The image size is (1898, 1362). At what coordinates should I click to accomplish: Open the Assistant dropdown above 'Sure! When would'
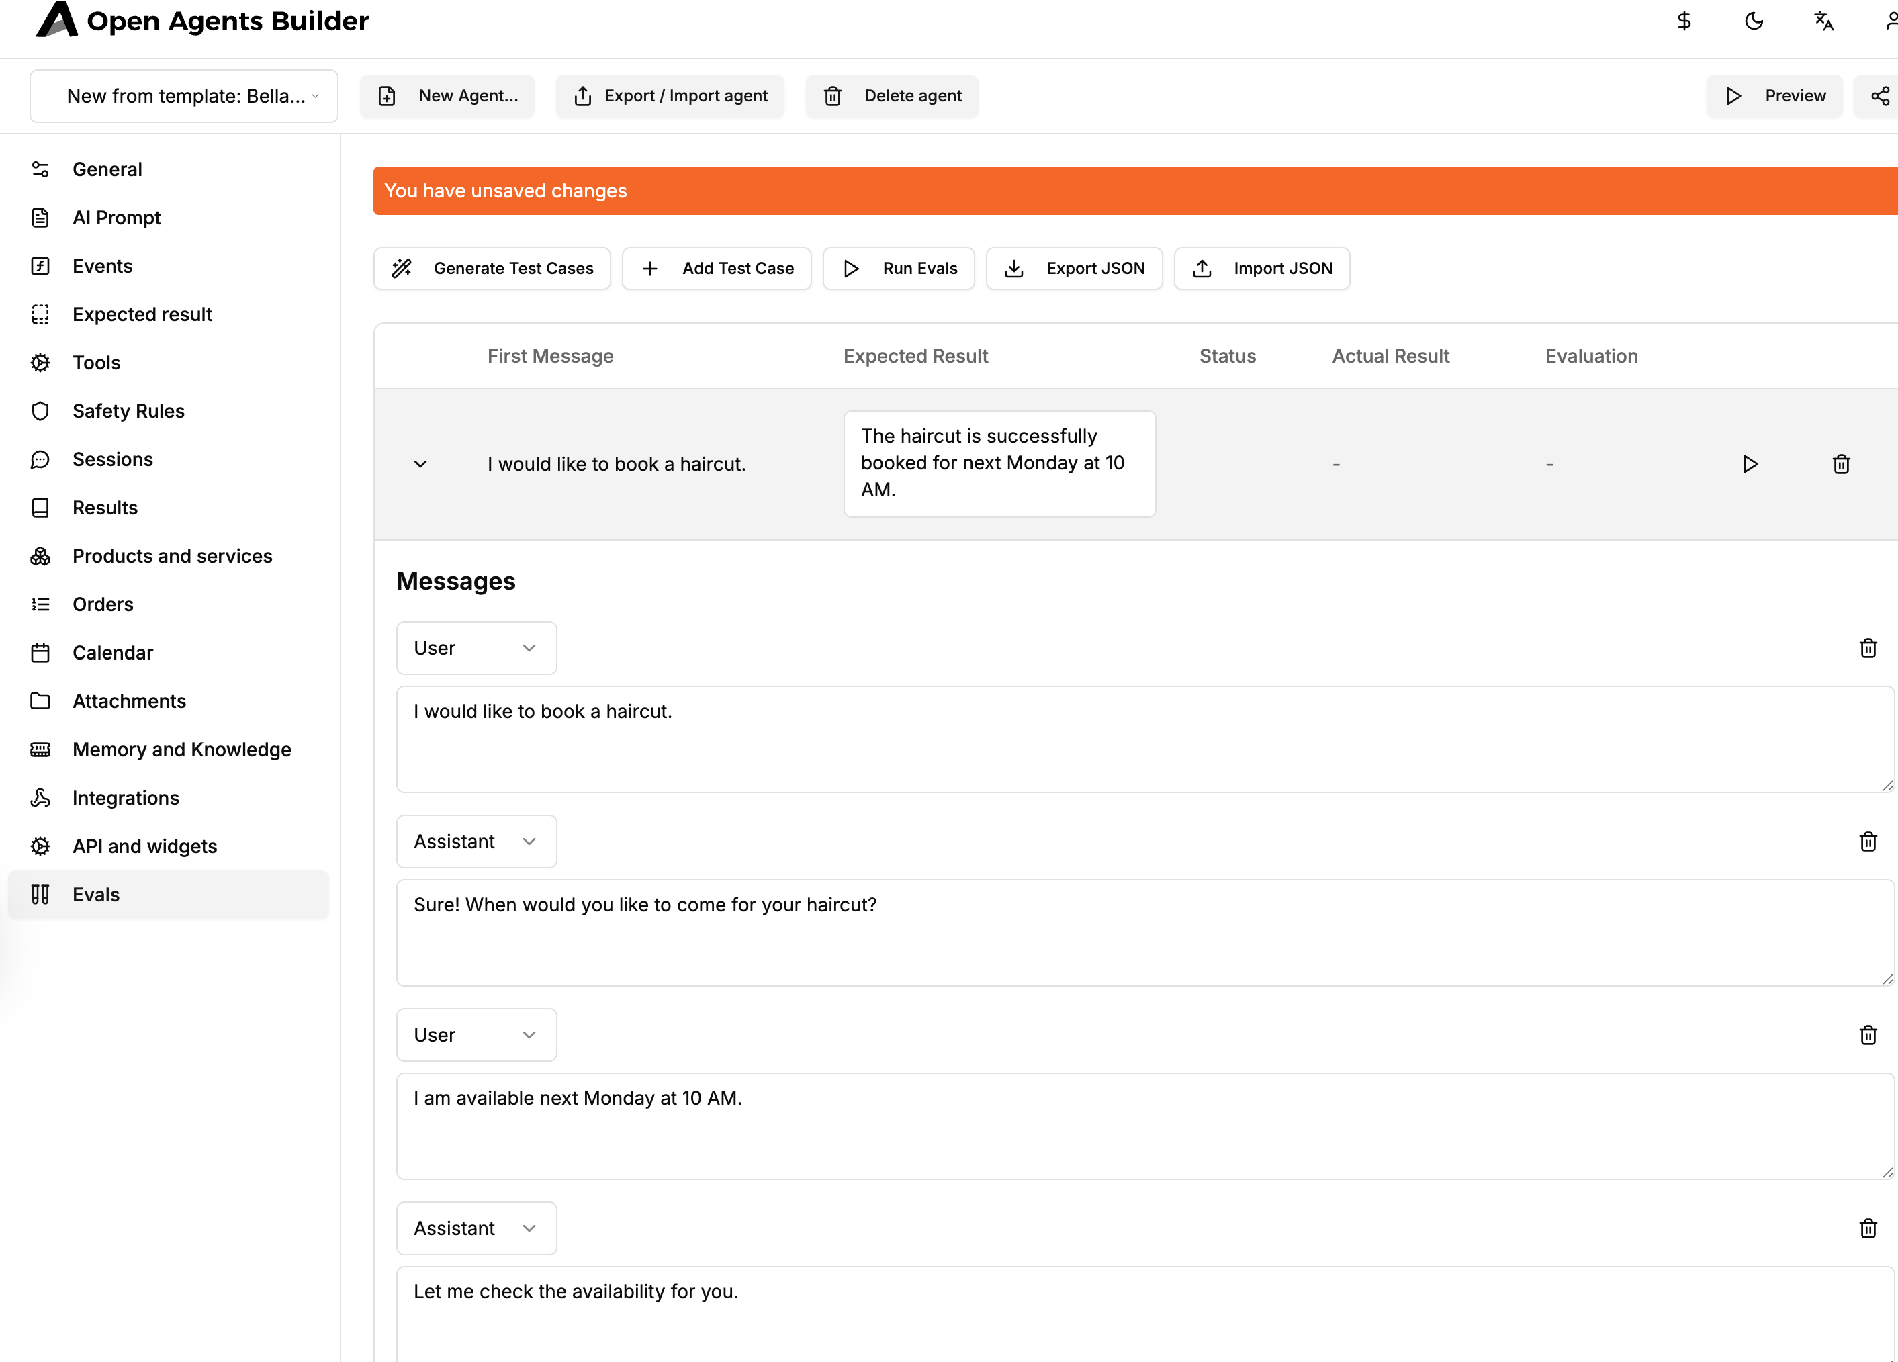(x=476, y=842)
